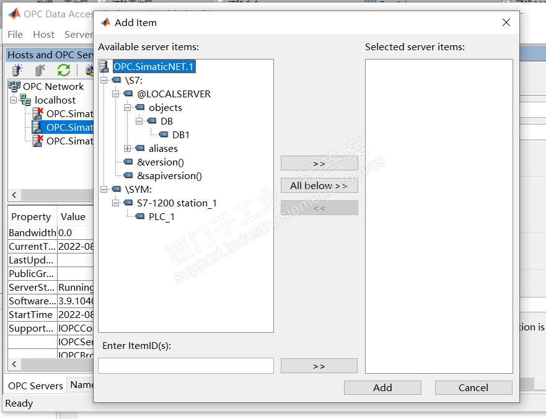Click the << remove item button
Viewport: 546px width, 419px height.
click(319, 208)
